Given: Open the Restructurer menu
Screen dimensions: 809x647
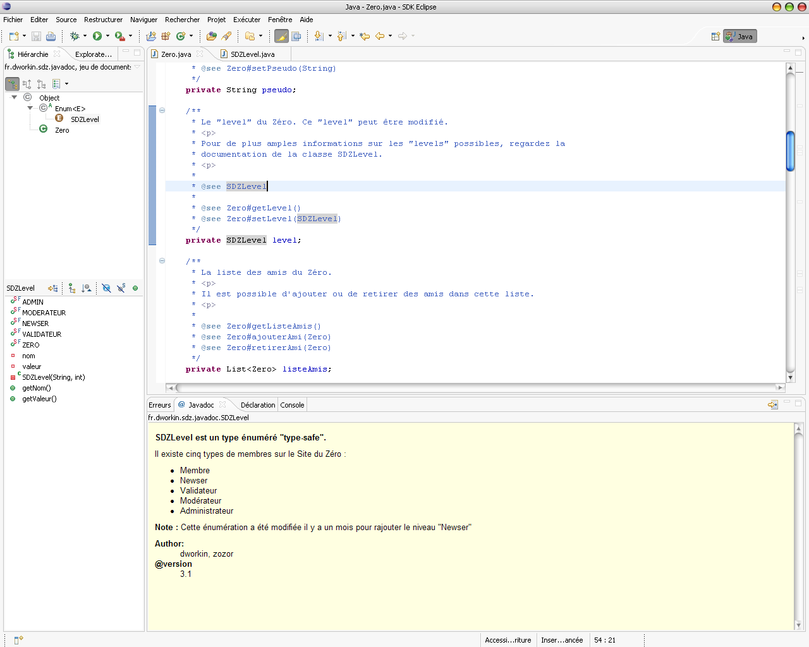Looking at the screenshot, I should [x=103, y=20].
